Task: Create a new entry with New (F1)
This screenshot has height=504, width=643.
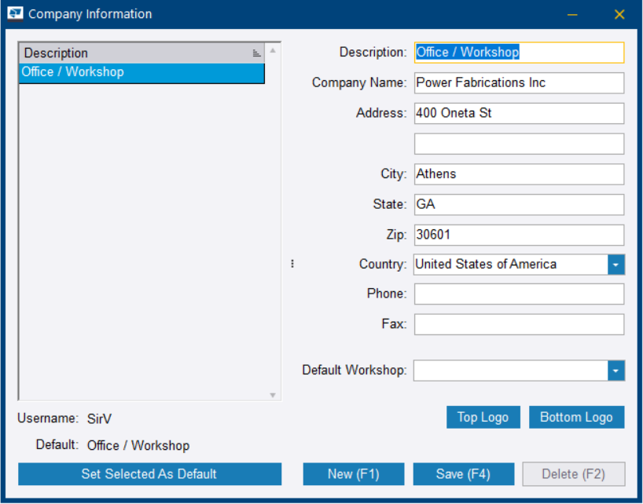Action: (354, 474)
